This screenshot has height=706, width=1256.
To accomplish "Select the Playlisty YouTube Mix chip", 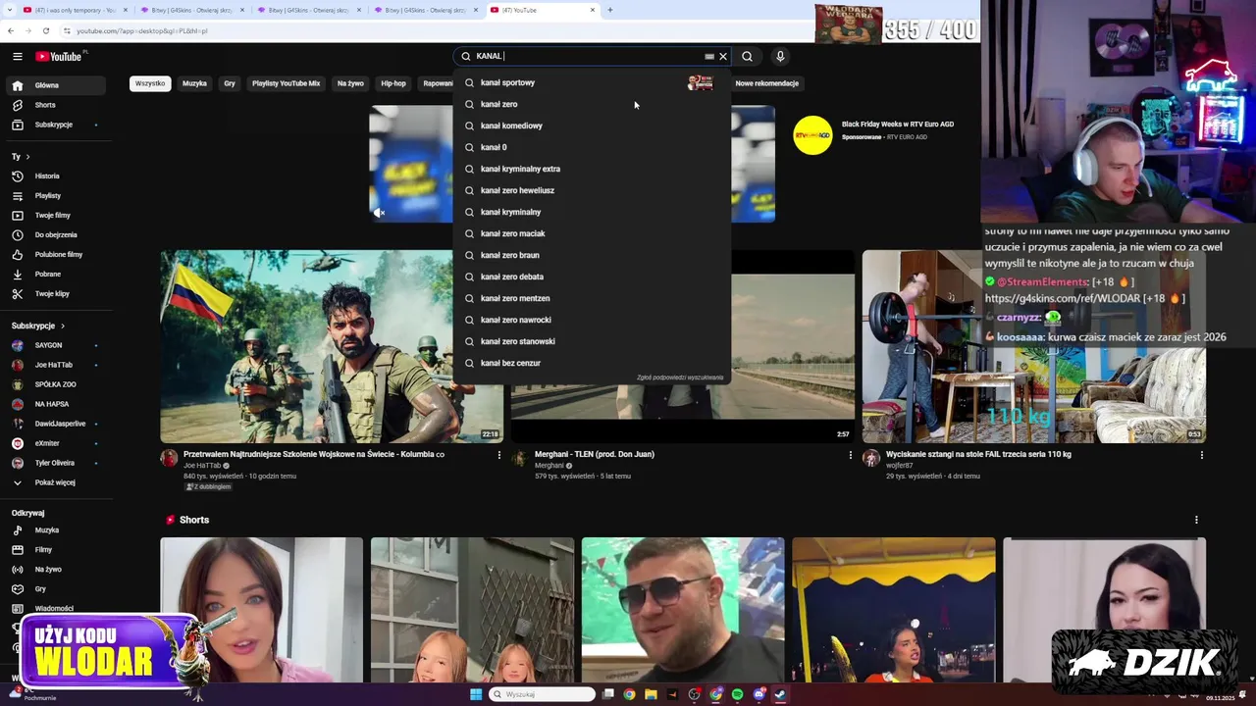I will (x=286, y=83).
